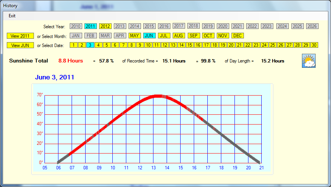Select date 2
331x187 pixels.
pos(82,45)
